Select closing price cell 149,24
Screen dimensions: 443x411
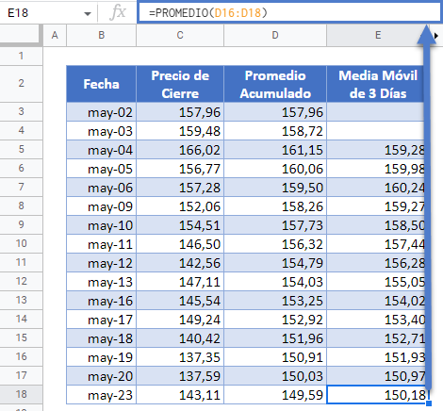point(180,320)
